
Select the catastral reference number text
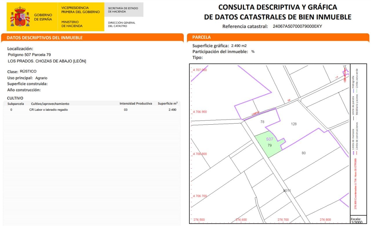(x=297, y=26)
